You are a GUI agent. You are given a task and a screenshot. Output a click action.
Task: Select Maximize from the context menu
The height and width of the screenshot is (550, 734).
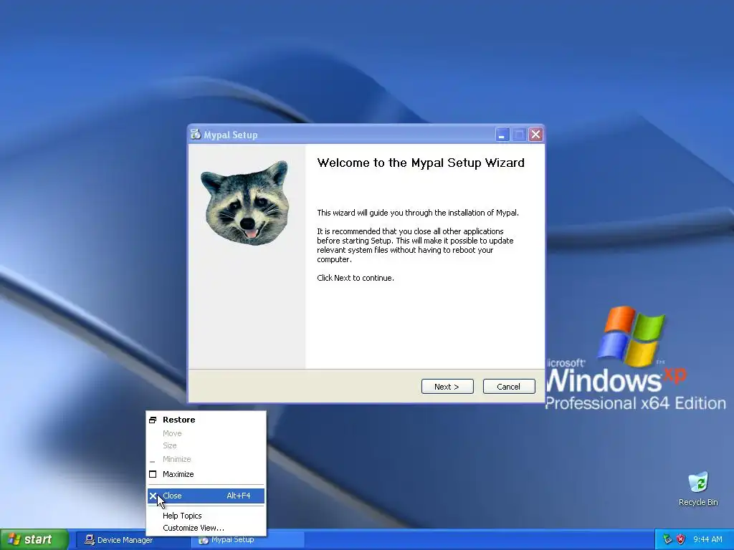click(206, 474)
